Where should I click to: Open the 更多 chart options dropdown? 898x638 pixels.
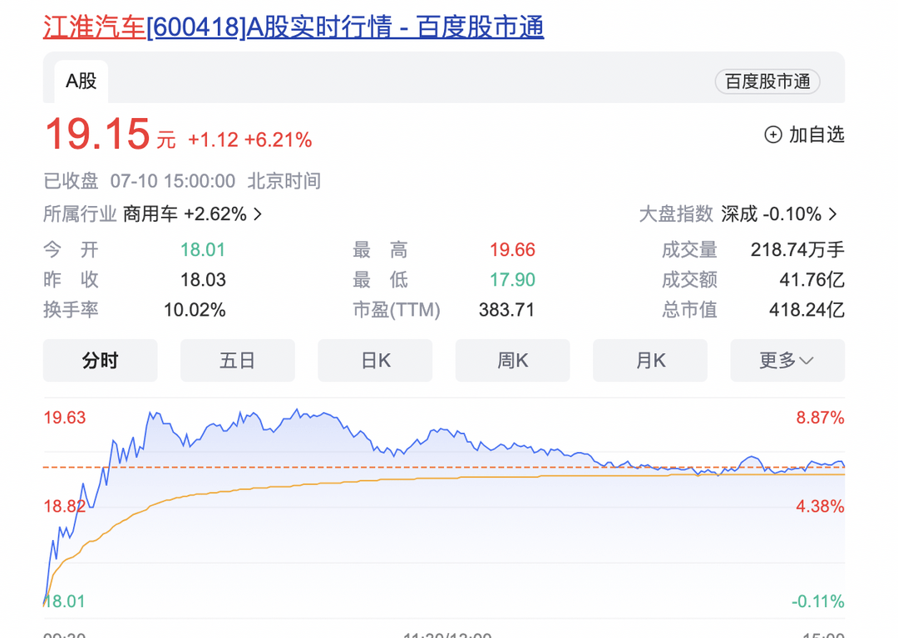(787, 361)
